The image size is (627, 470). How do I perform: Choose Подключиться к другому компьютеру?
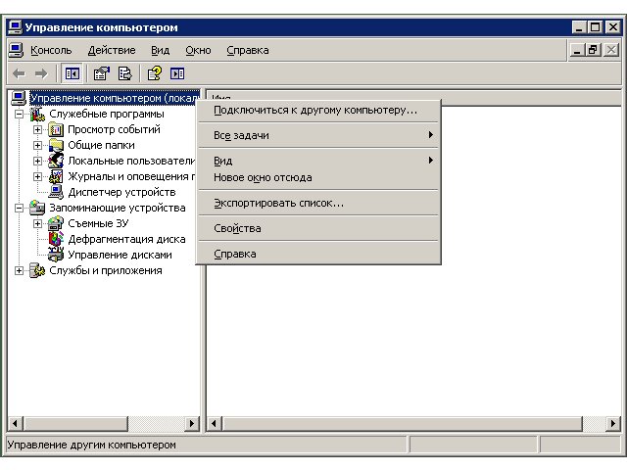pos(318,110)
